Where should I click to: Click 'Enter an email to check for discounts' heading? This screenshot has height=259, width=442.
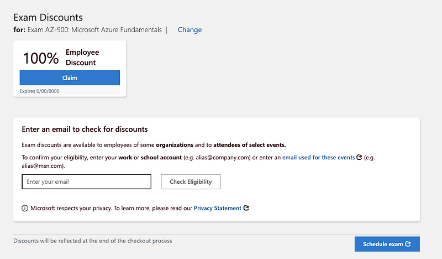pyautogui.click(x=85, y=129)
